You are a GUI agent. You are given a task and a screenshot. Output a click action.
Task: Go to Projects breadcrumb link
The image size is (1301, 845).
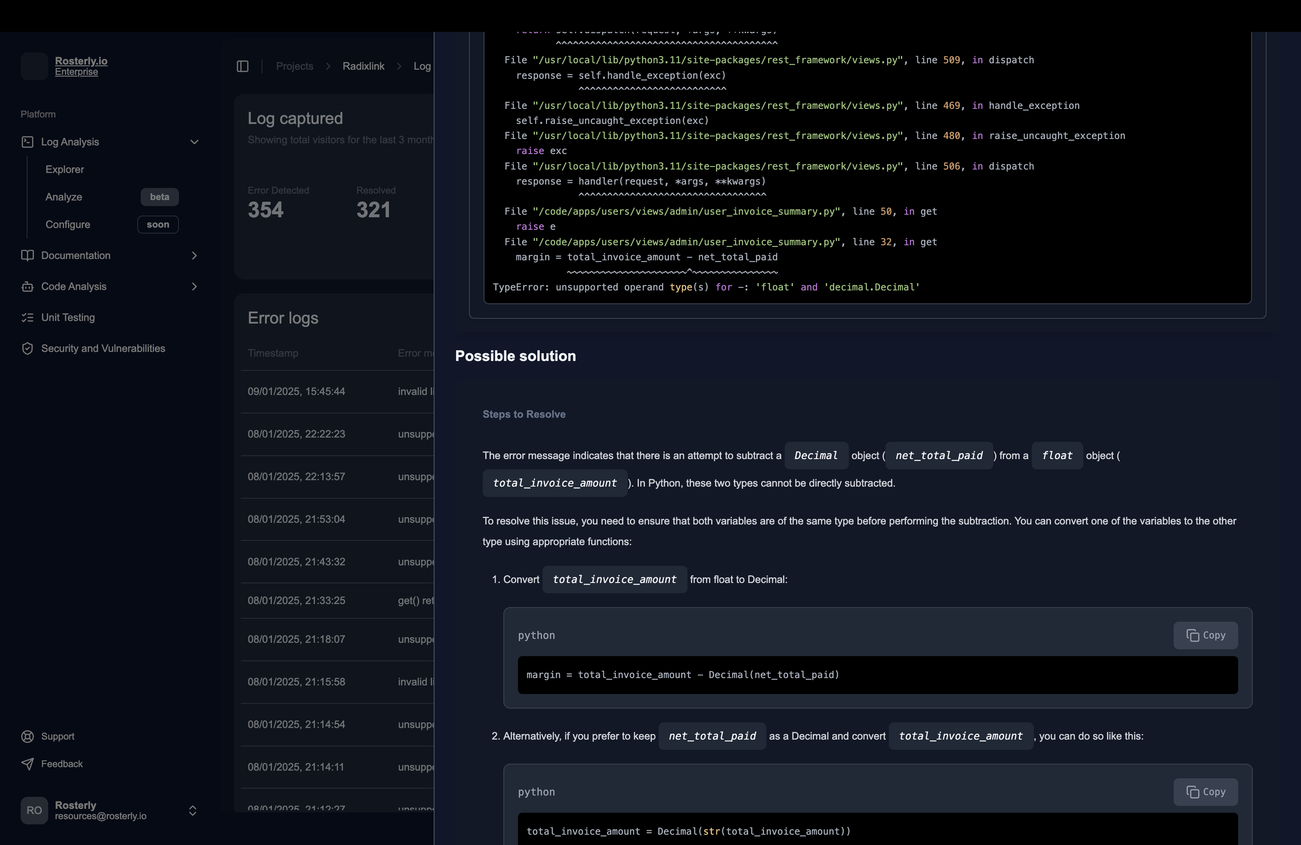[x=294, y=66]
